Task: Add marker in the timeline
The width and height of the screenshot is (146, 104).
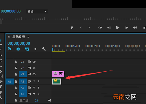Action: click(35, 49)
